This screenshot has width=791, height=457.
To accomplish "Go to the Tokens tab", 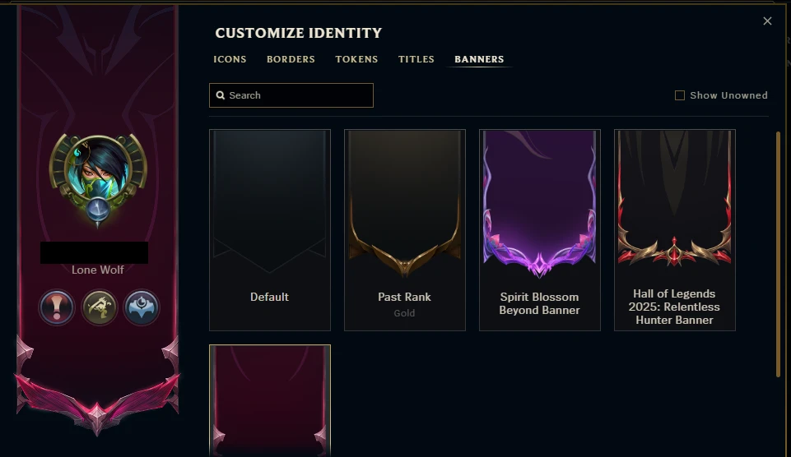I will [x=356, y=59].
